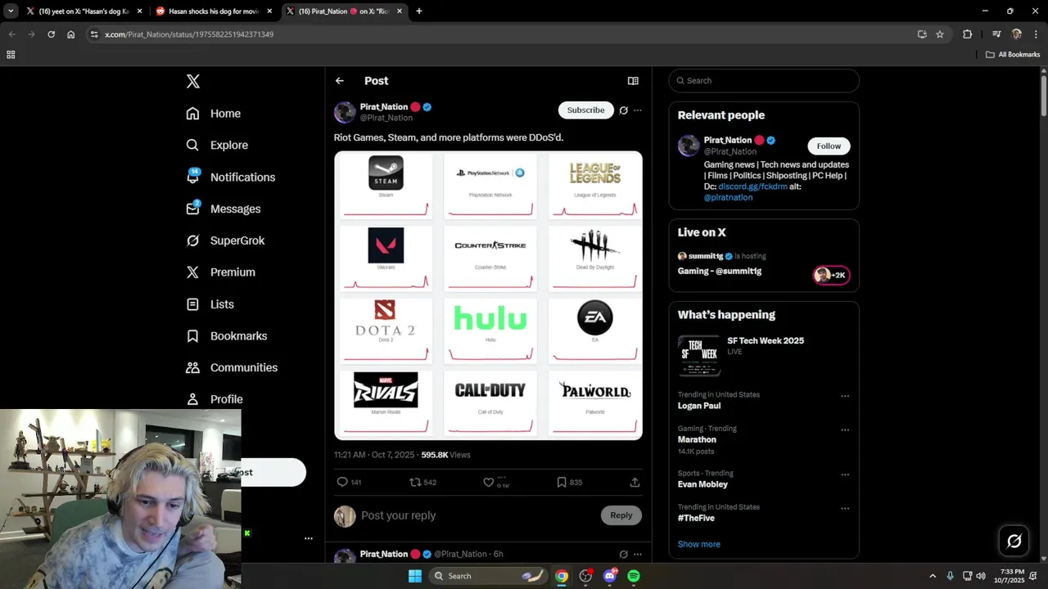
Task: Click the taskbar Search box
Action: [x=488, y=576]
